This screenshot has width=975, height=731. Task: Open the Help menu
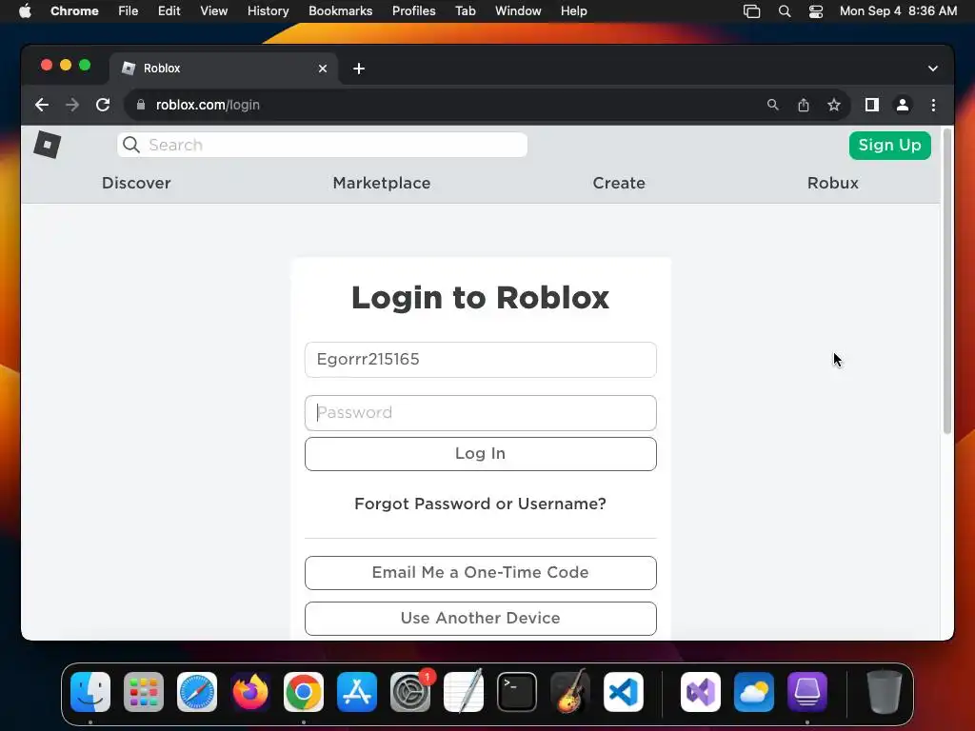coord(573,11)
